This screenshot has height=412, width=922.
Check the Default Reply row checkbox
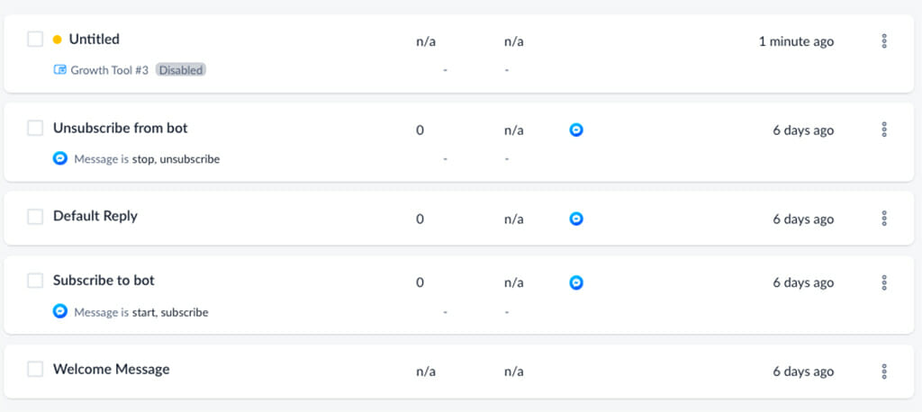click(35, 216)
